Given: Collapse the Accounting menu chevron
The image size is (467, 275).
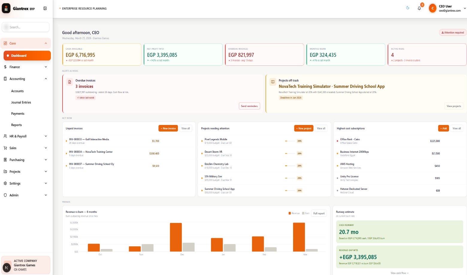Looking at the screenshot, I should pyautogui.click(x=46, y=79).
